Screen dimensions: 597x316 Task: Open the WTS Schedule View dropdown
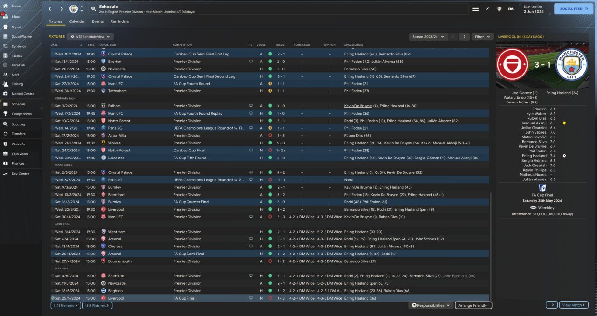point(90,36)
